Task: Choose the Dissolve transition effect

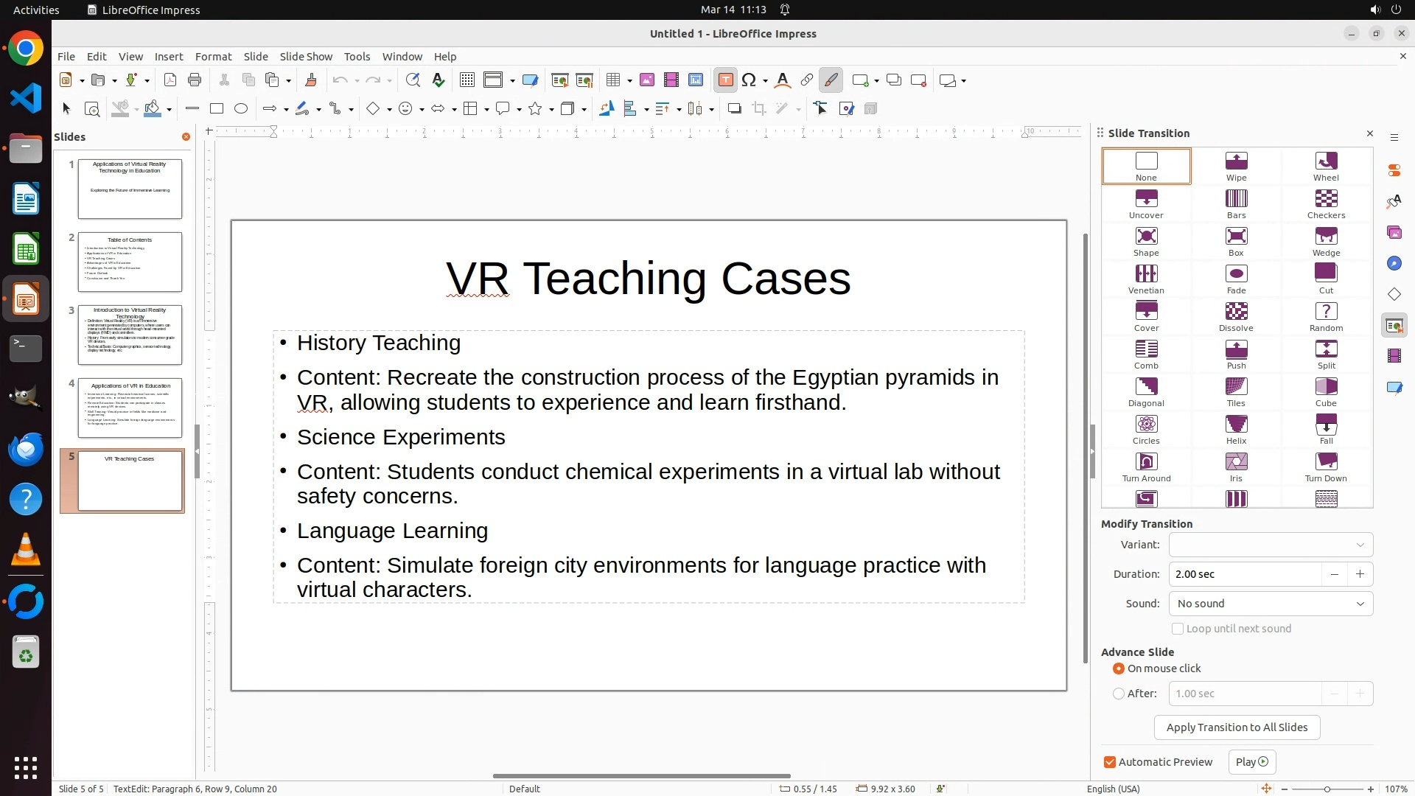Action: point(1236,317)
